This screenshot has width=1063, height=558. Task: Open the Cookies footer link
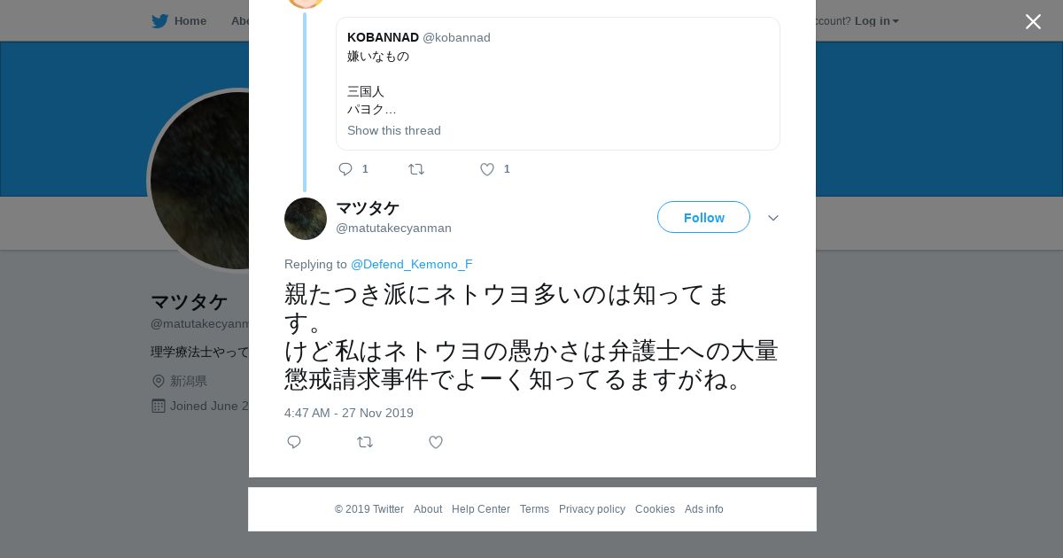(x=655, y=509)
